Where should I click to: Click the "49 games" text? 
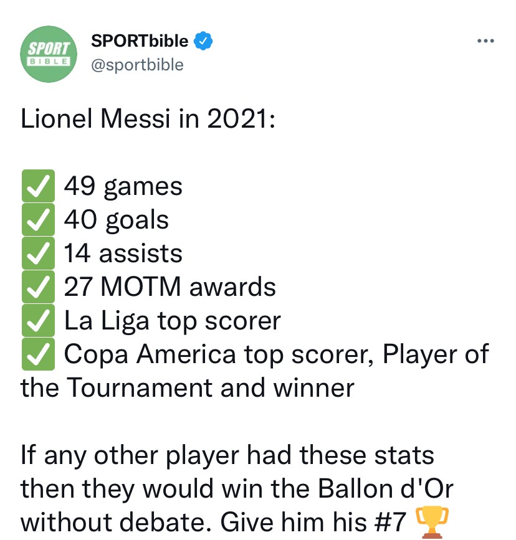pyautogui.click(x=123, y=186)
